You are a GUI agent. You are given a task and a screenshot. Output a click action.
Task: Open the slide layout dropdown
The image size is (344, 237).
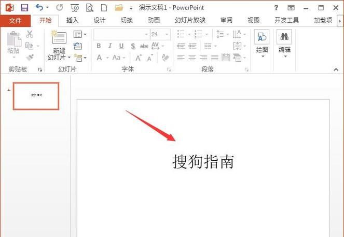80,34
